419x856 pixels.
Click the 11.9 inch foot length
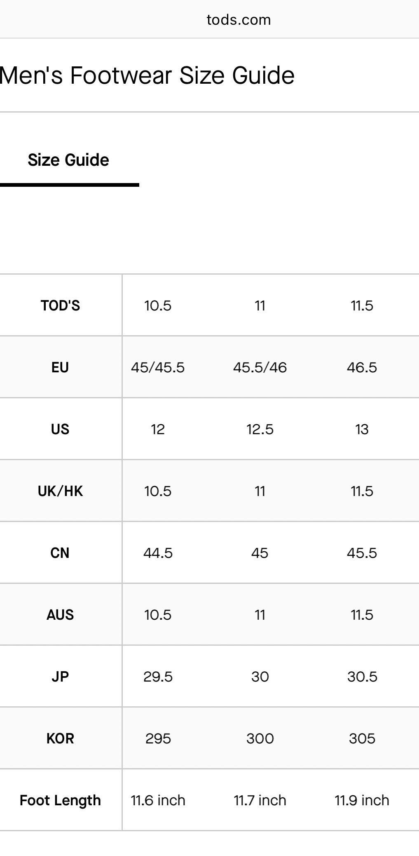362,800
